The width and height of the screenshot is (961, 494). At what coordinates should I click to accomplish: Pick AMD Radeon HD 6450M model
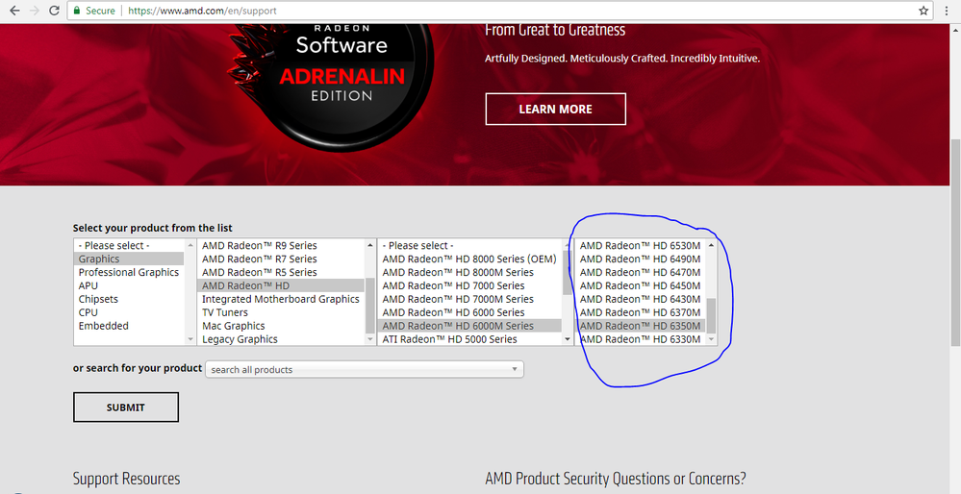pyautogui.click(x=641, y=285)
